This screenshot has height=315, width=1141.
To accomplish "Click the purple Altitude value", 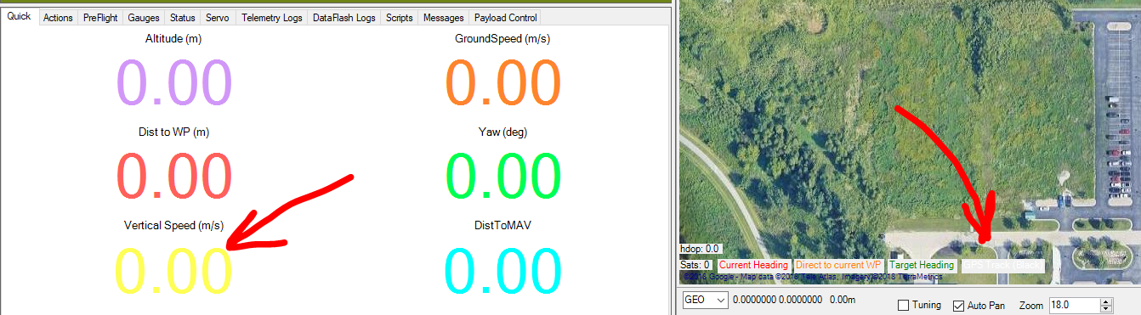I will (x=173, y=83).
